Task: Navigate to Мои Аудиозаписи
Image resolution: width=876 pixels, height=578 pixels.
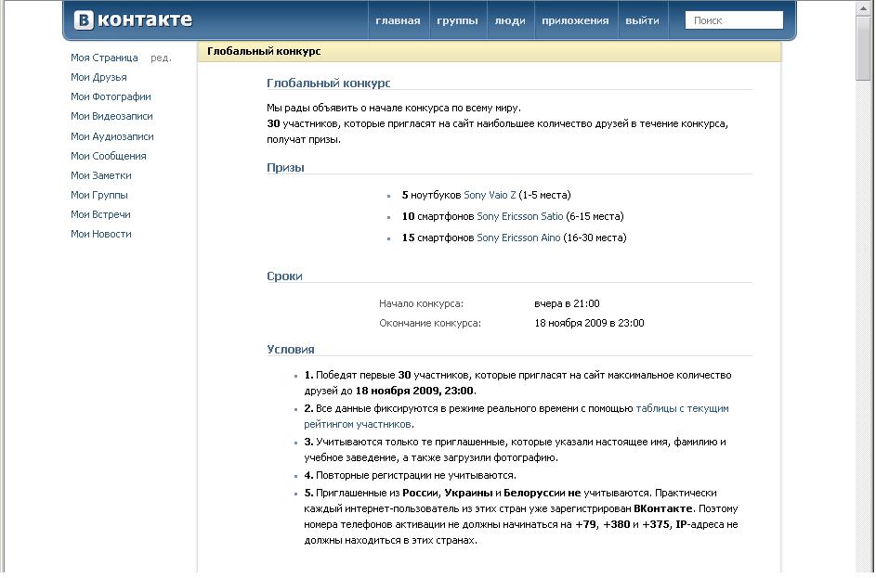Action: 112,136
